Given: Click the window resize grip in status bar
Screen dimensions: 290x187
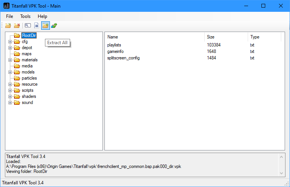Looking at the screenshot, I should click(287, 184).
